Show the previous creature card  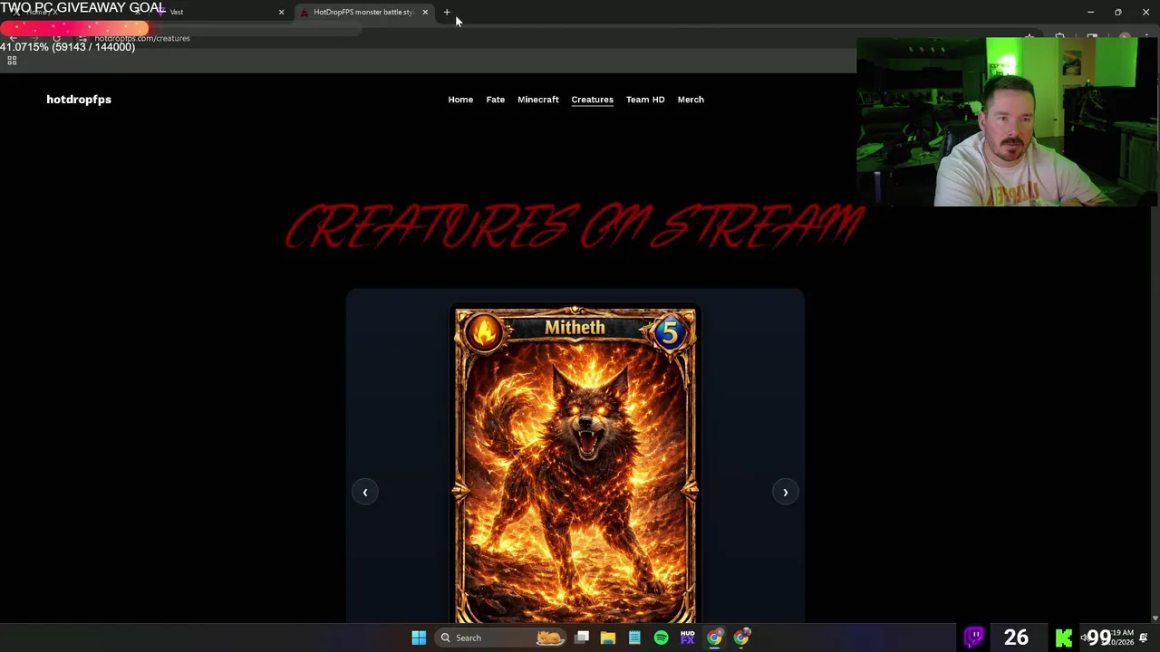[x=365, y=492]
